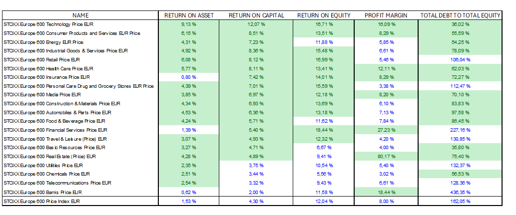The image size is (516, 215).
Task: Click Real Estate's profit margin 80,17 %
Action: click(387, 157)
